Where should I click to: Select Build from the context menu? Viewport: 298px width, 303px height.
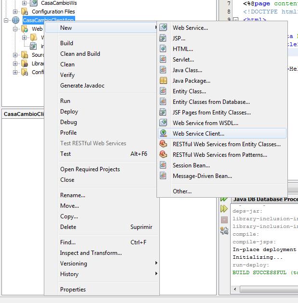66,43
